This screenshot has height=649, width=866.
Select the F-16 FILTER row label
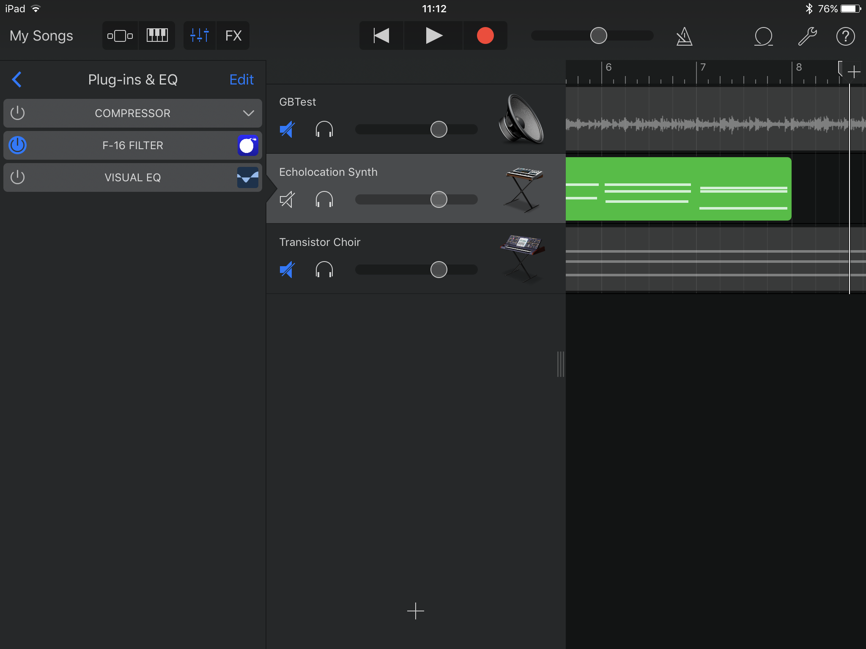(133, 145)
